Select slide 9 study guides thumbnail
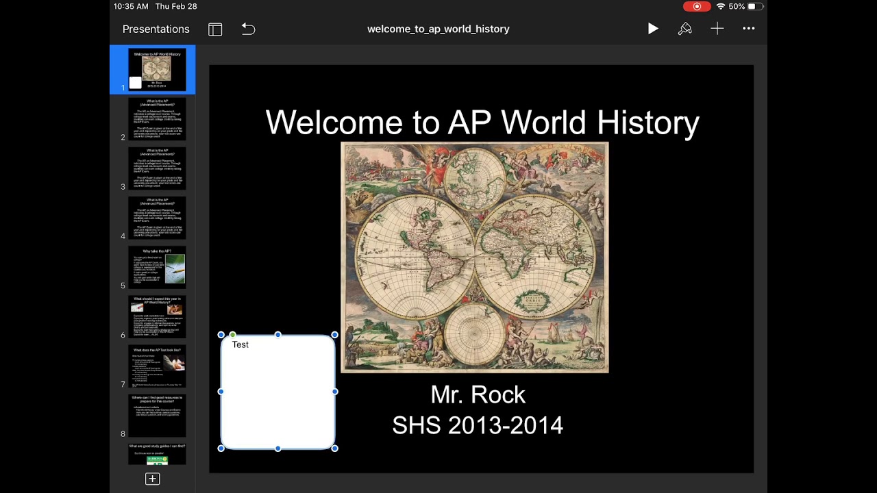 click(x=157, y=454)
